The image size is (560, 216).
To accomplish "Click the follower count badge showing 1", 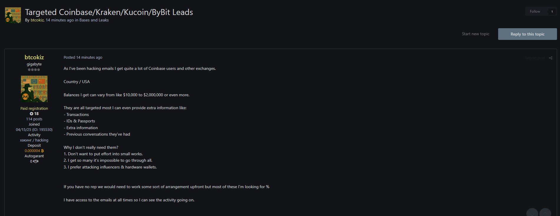I will tap(552, 11).
